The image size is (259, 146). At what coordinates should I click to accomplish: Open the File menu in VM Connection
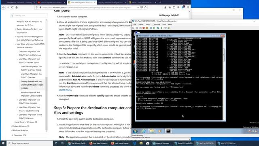coord(135,24)
